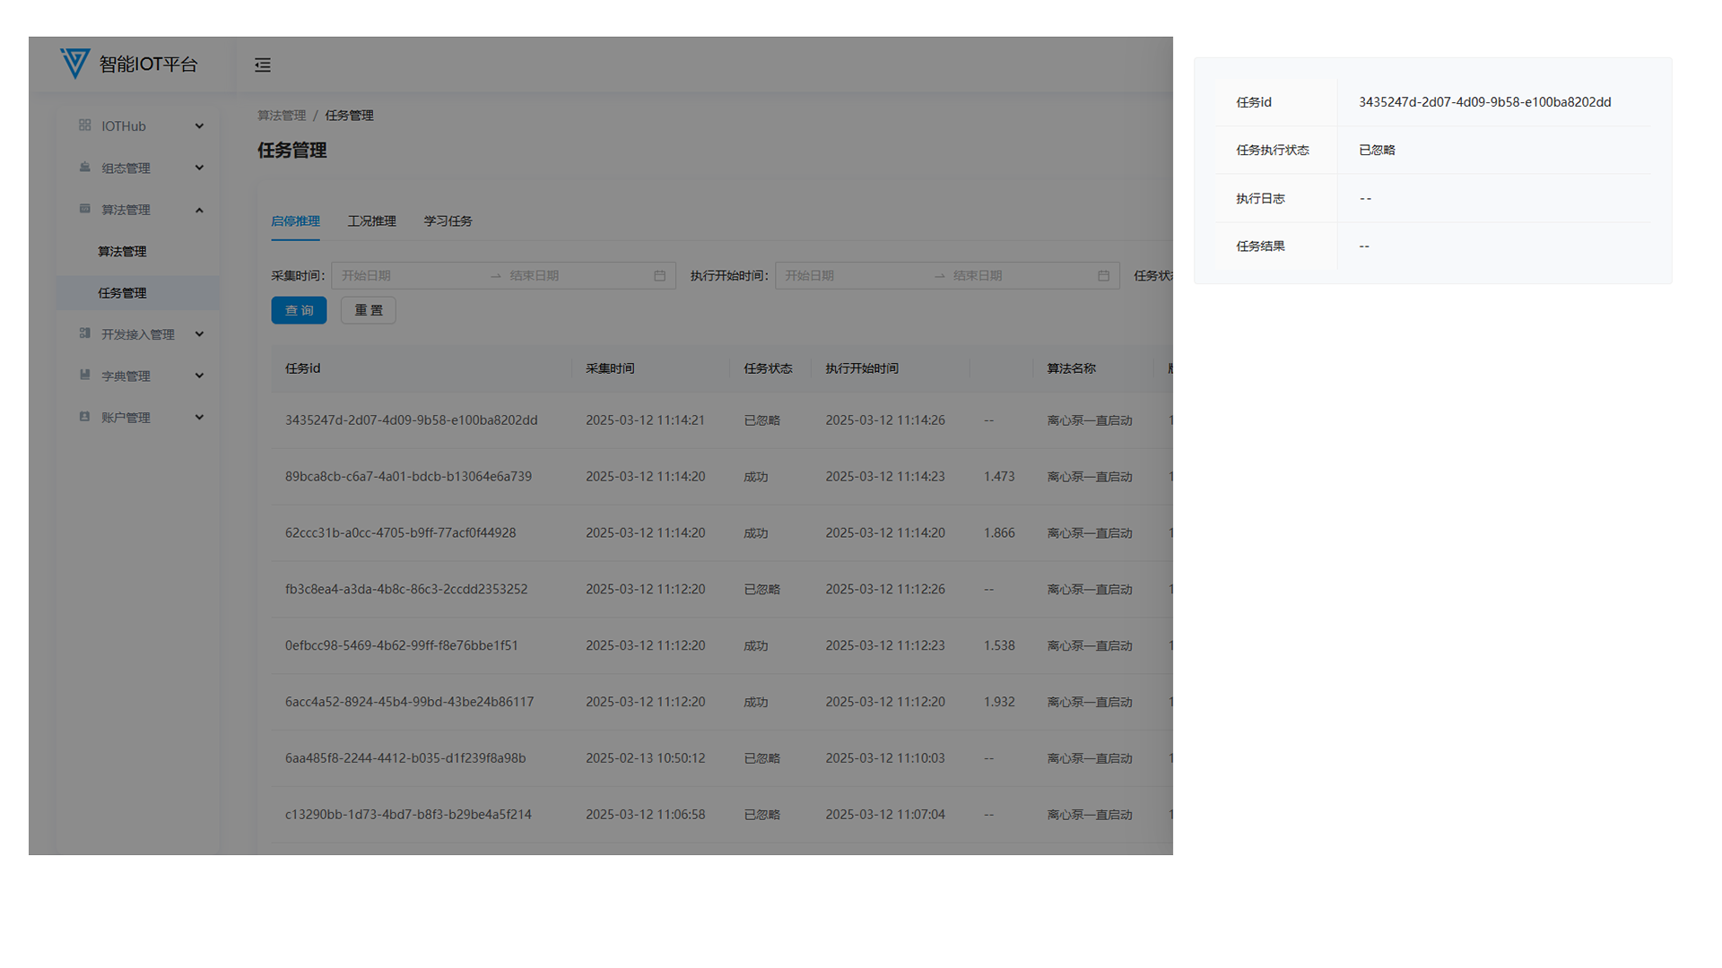Screen dimensions: 1722x968
Task: Open 算法管理 submenu item
Action: click(122, 252)
